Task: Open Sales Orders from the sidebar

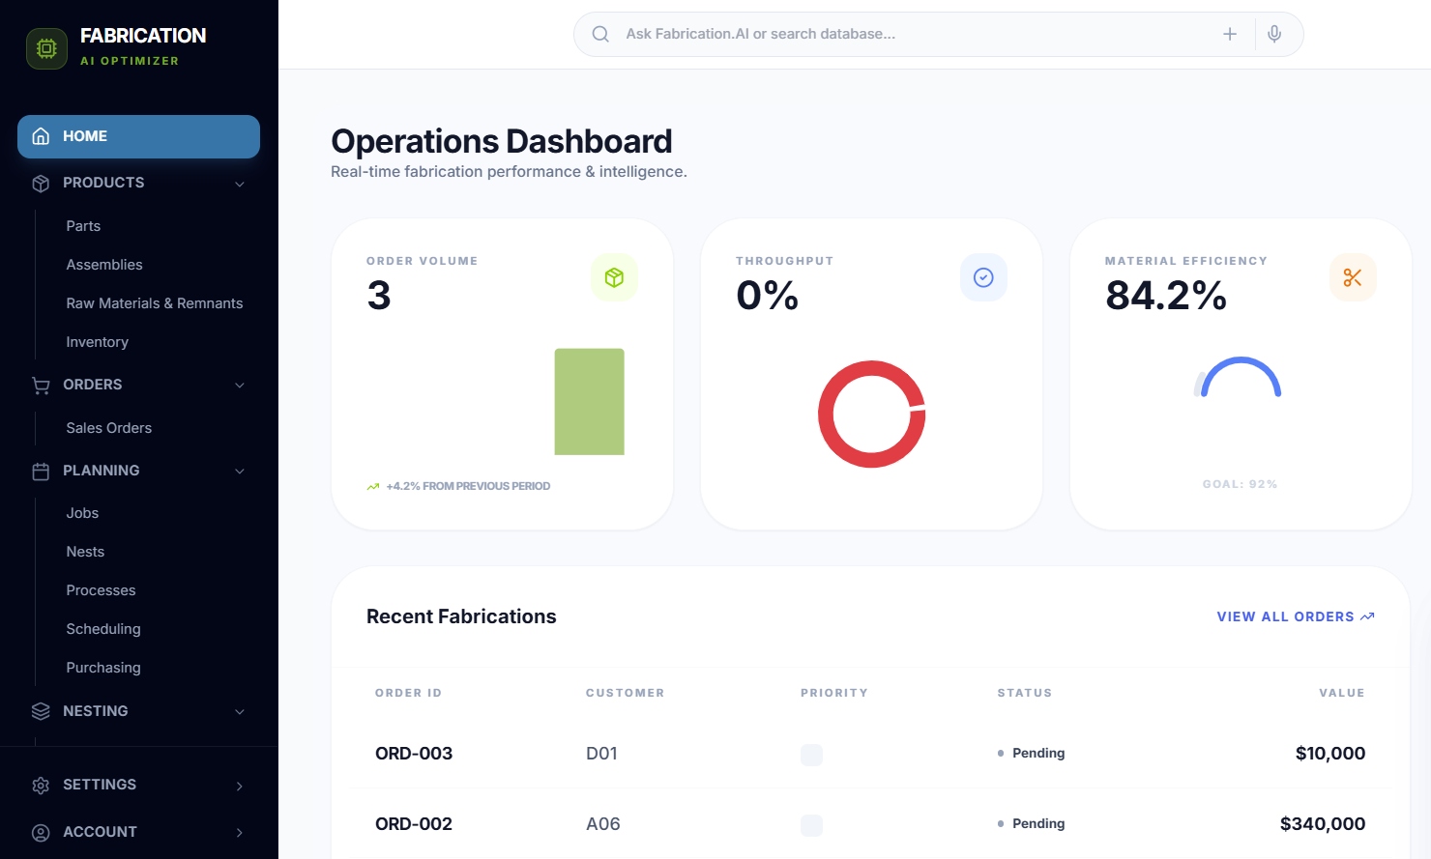Action: tap(108, 428)
